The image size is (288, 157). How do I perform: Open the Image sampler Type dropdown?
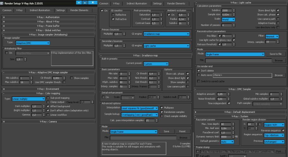(33, 43)
